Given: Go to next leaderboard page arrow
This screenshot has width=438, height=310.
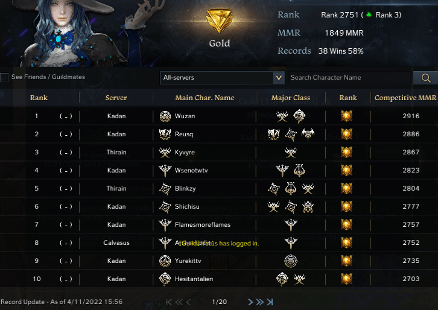Looking at the screenshot, I should click(x=250, y=302).
